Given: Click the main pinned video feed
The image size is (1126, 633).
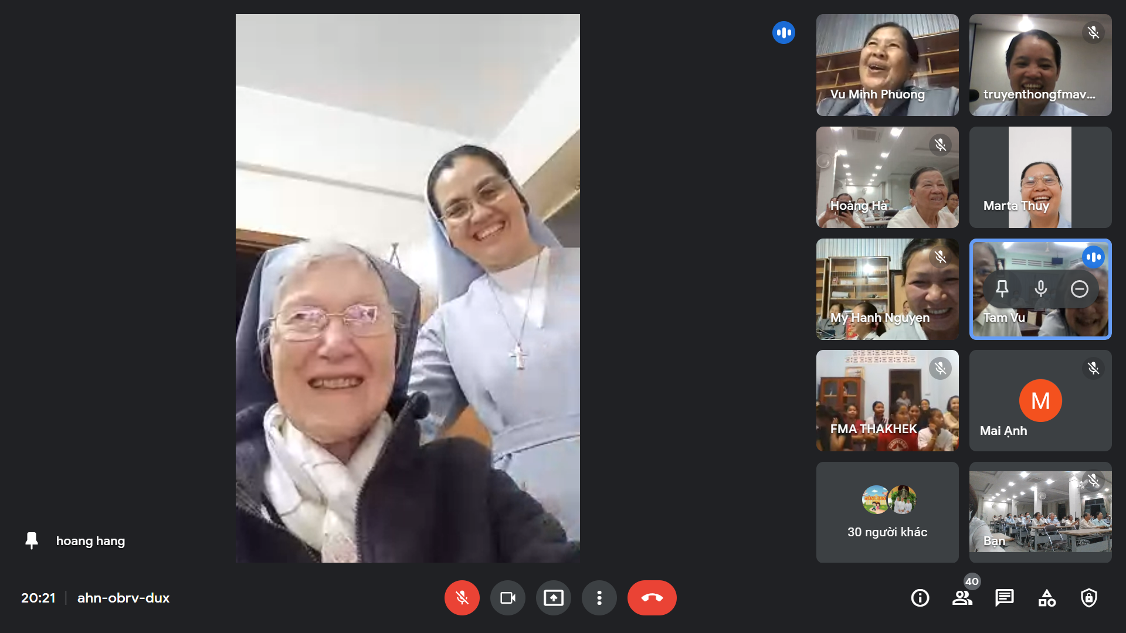Looking at the screenshot, I should click(x=408, y=288).
